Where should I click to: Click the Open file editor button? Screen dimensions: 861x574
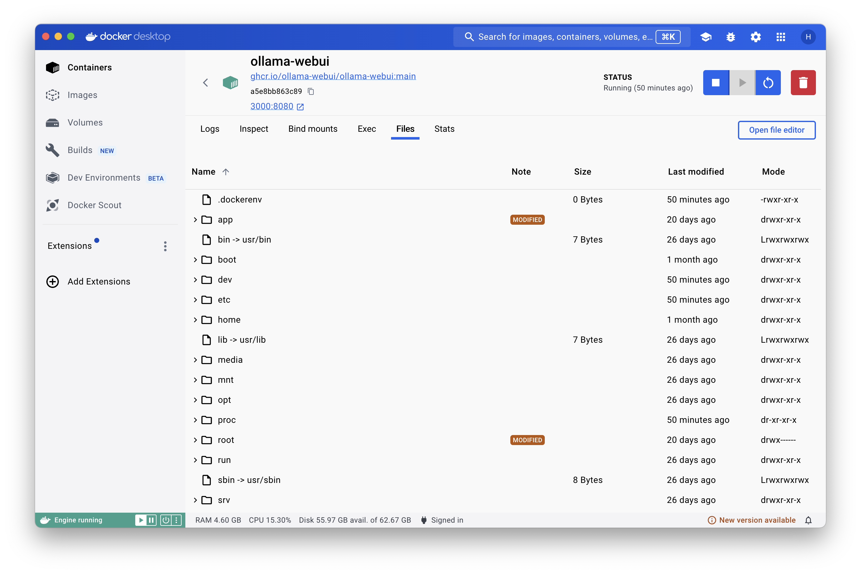[776, 130]
